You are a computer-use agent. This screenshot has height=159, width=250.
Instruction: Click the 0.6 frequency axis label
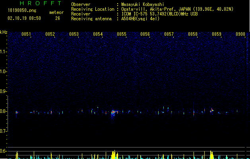pyautogui.click(x=3, y=151)
